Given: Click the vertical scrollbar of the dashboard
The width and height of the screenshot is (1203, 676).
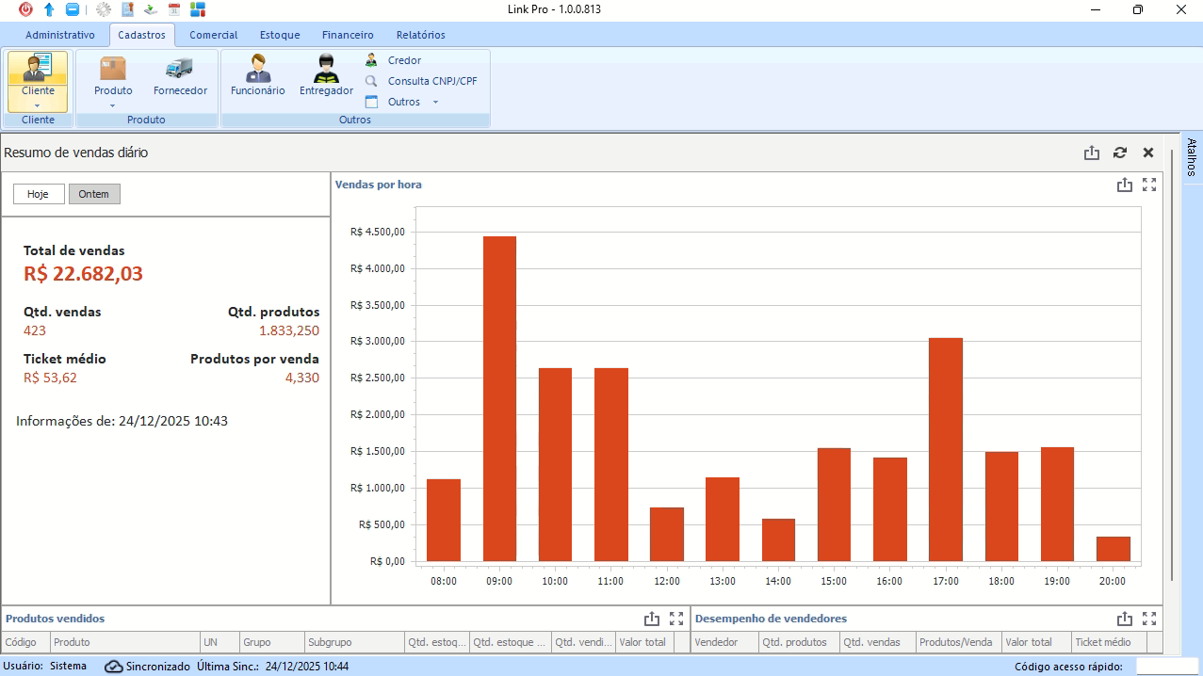Looking at the screenshot, I should pos(1172,364).
